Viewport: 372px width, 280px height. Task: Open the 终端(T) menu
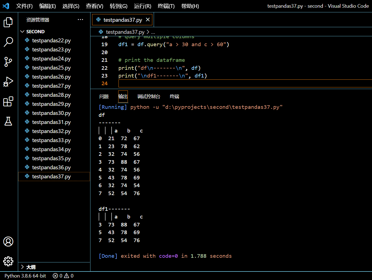tap(166, 6)
